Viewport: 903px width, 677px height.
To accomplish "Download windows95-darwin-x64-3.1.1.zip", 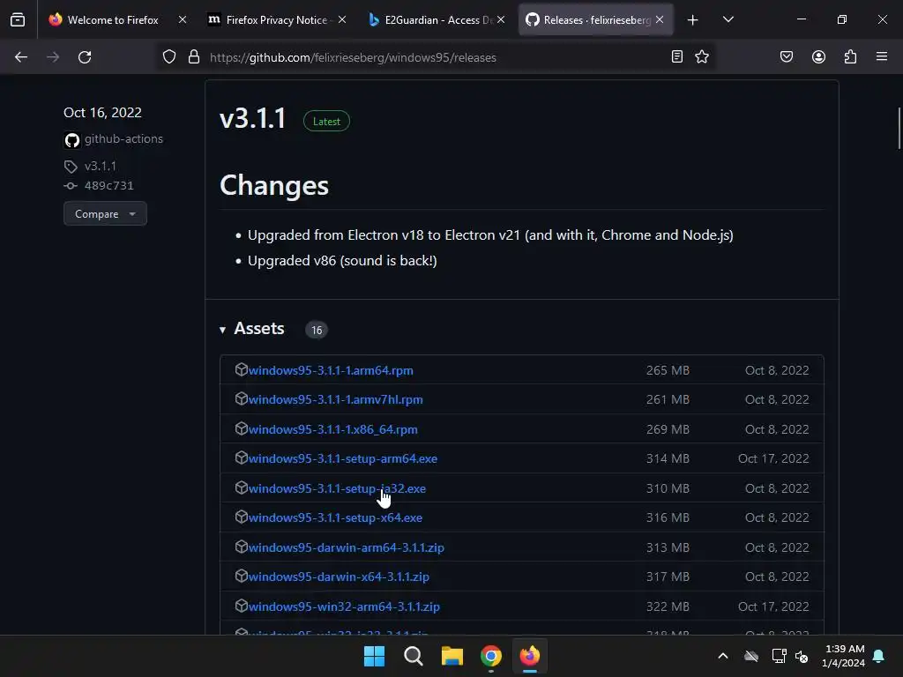I will [x=339, y=577].
